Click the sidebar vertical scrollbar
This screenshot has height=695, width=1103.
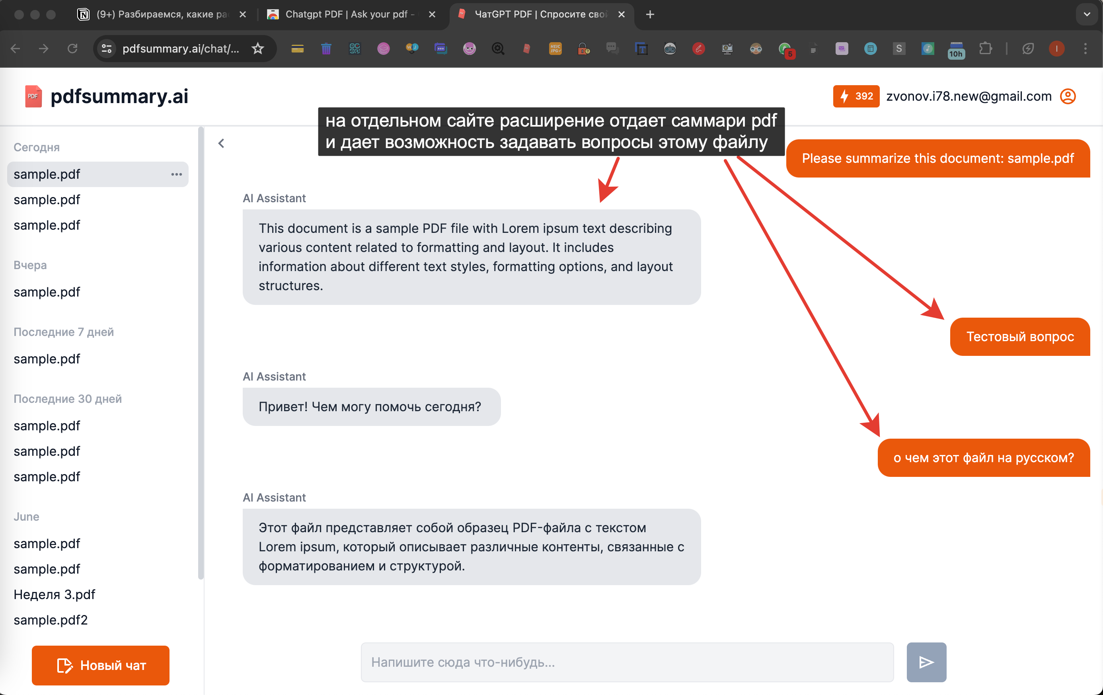[201, 353]
